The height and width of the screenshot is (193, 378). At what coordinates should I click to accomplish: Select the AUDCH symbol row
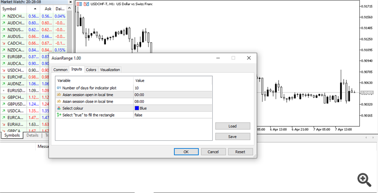(x=33, y=23)
